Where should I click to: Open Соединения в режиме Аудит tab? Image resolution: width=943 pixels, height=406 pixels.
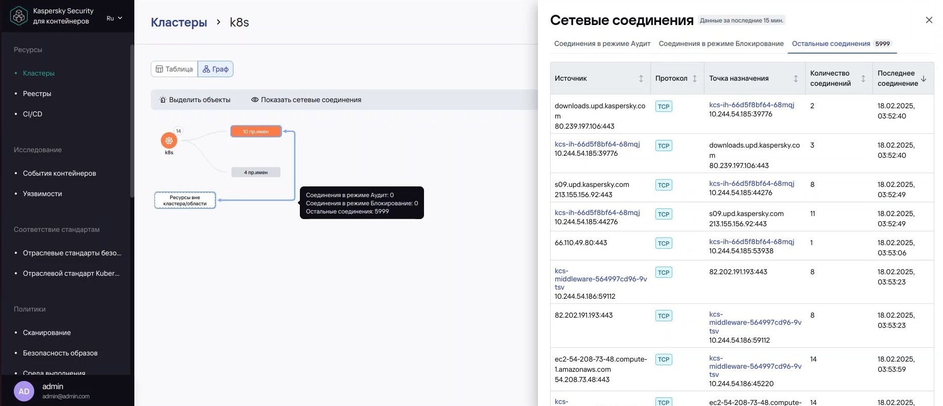tap(602, 44)
